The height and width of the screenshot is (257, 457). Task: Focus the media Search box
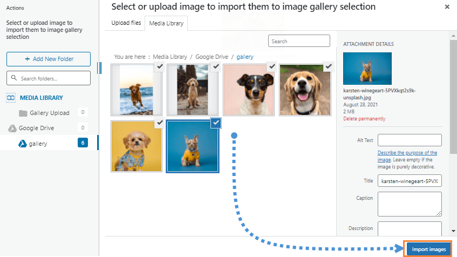click(x=299, y=41)
